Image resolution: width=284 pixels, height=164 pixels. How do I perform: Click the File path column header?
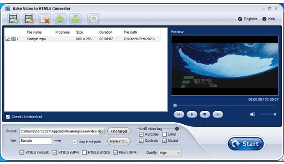[x=141, y=32]
